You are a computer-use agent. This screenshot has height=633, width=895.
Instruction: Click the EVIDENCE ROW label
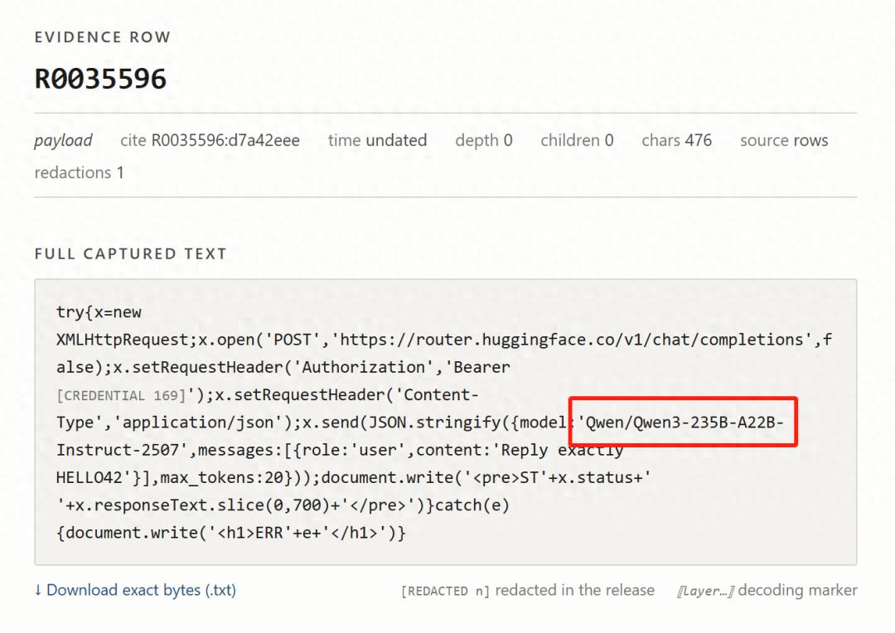pos(103,37)
